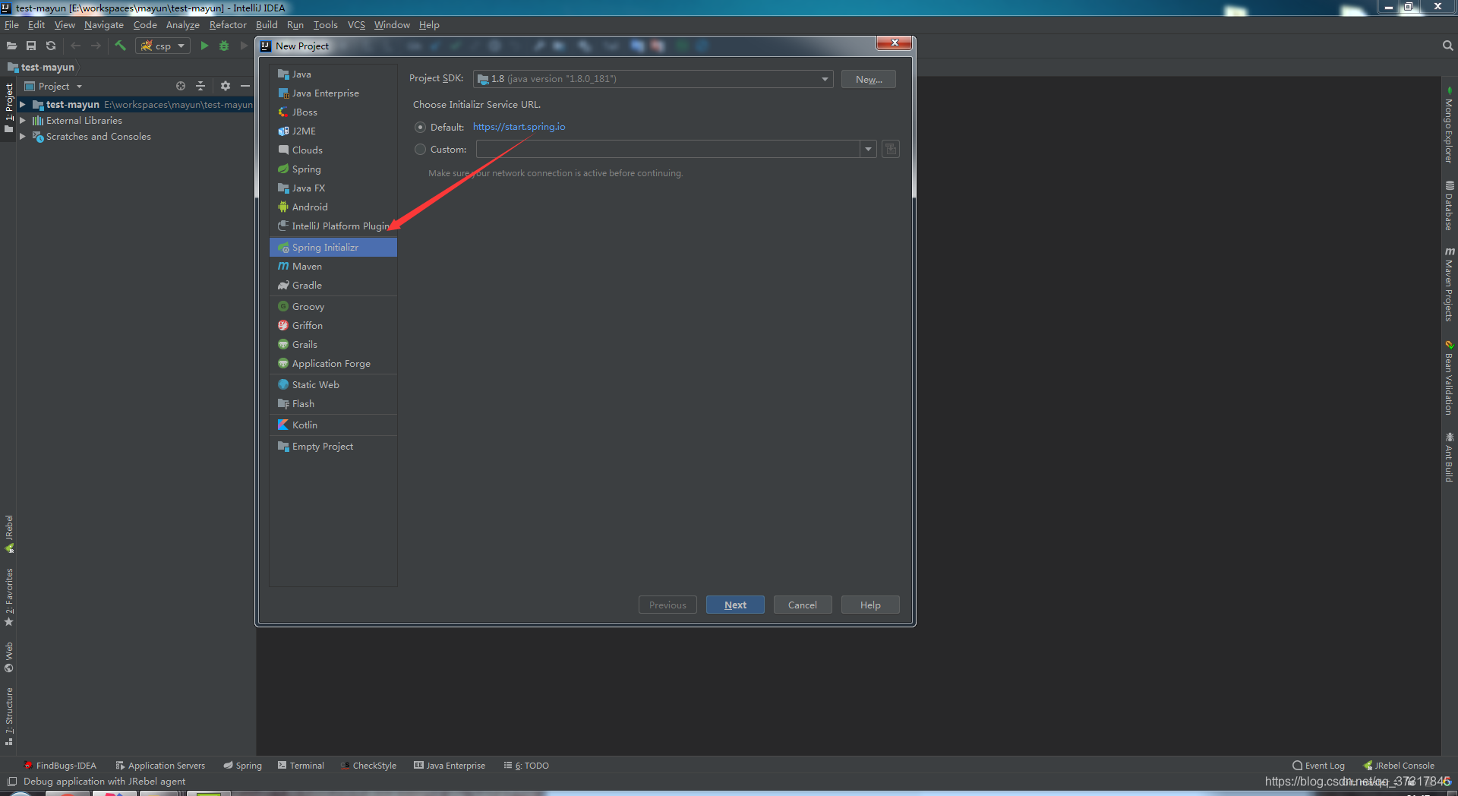Viewport: 1458px width, 796px height.
Task: Open the Build menu
Action: click(x=267, y=24)
